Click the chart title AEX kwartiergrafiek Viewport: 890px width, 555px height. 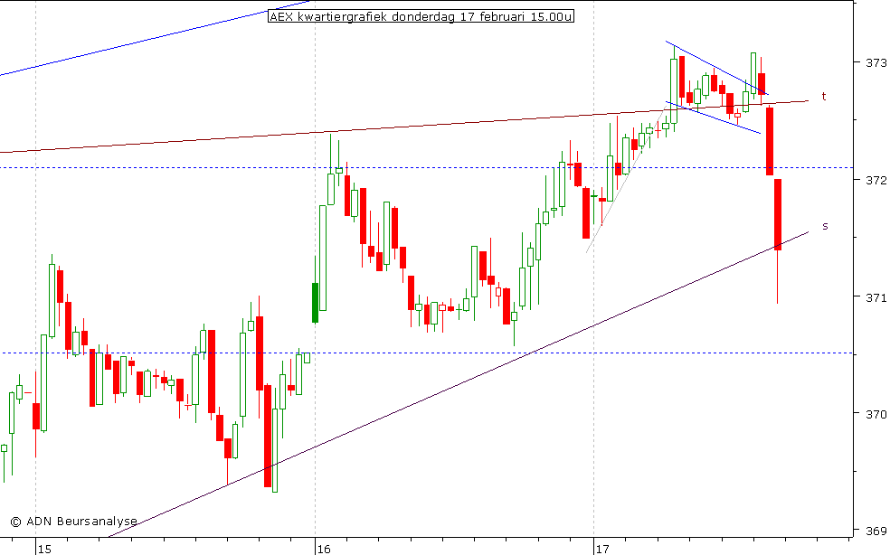(x=421, y=16)
